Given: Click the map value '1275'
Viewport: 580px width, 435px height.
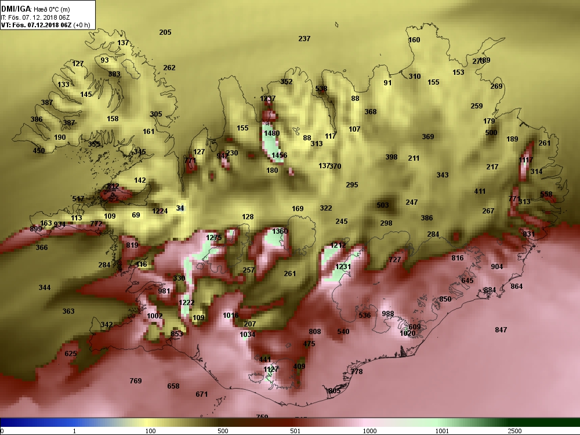Looking at the screenshot, I should pyautogui.click(x=214, y=238).
